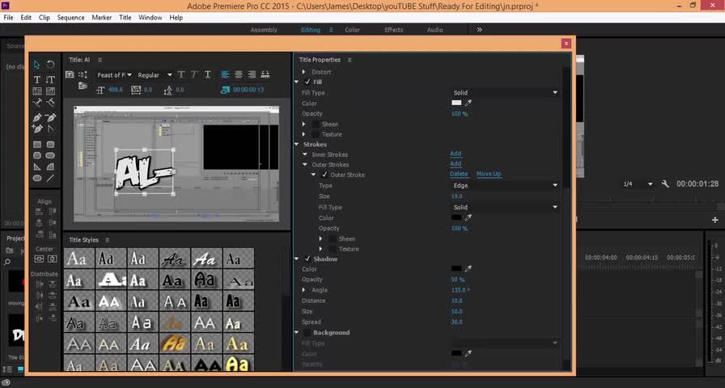725x388 pixels.
Task: Align text to center
Action: coord(239,74)
